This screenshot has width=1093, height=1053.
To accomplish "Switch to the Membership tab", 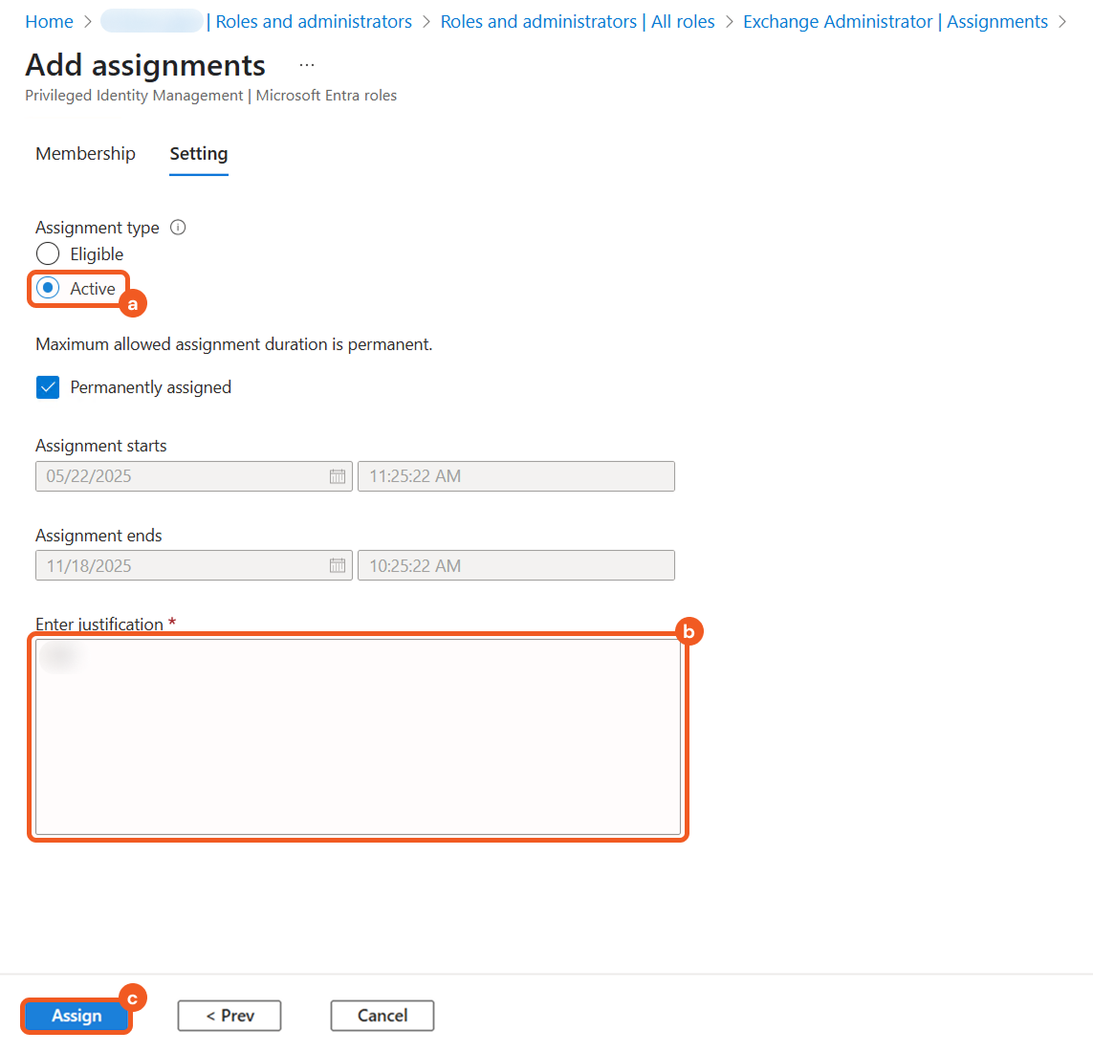I will click(x=85, y=154).
